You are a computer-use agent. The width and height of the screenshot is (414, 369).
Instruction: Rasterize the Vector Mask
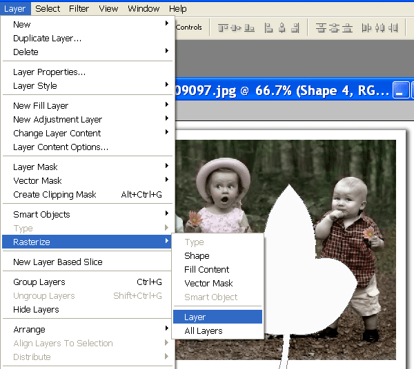coord(217,283)
